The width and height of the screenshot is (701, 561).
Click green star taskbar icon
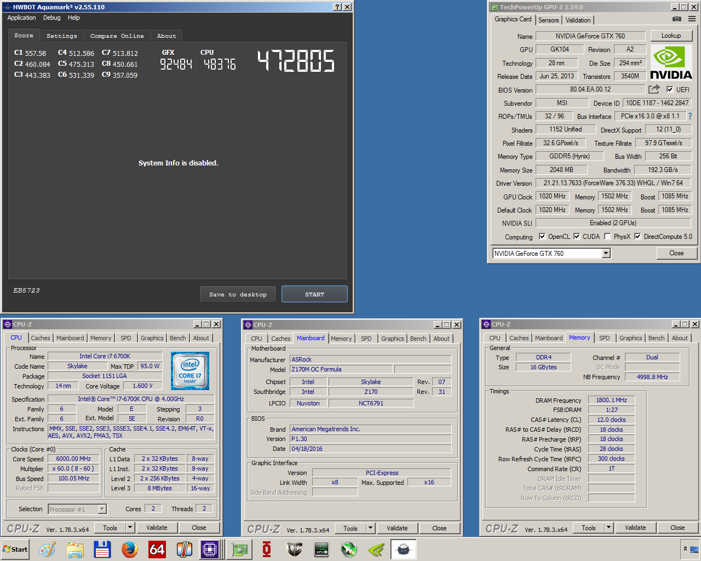349,549
